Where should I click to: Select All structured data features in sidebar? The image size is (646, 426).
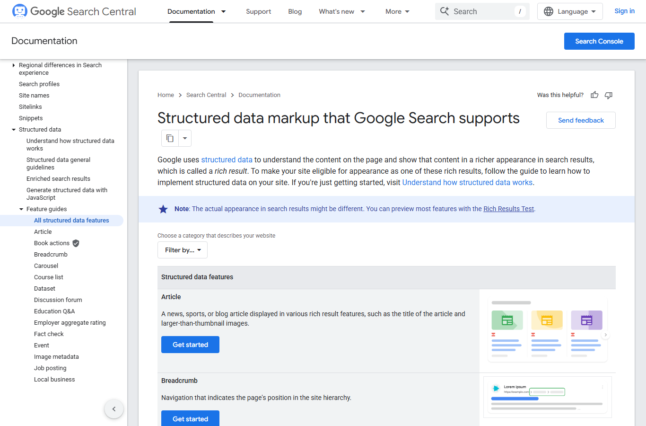(71, 221)
